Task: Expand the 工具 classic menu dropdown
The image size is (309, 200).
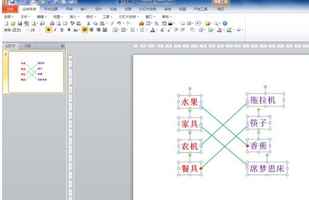Action: (107, 17)
